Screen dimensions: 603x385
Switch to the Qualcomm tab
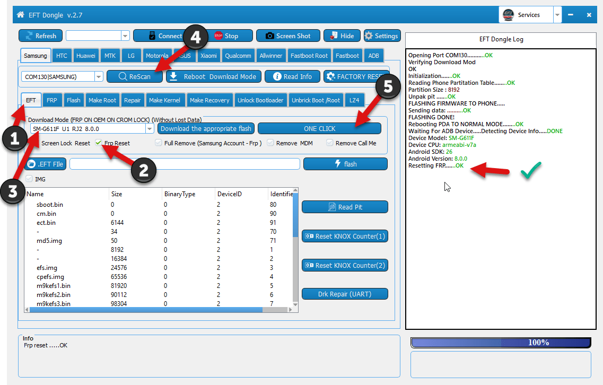(x=238, y=55)
